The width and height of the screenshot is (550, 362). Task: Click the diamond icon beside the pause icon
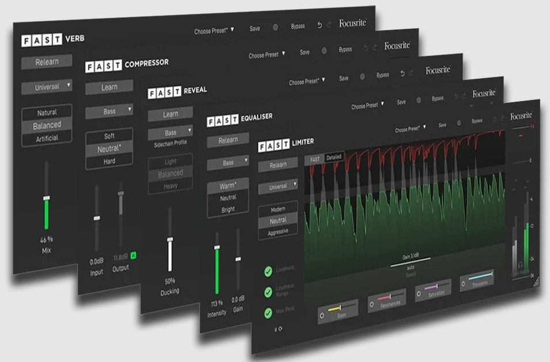tap(280, 329)
